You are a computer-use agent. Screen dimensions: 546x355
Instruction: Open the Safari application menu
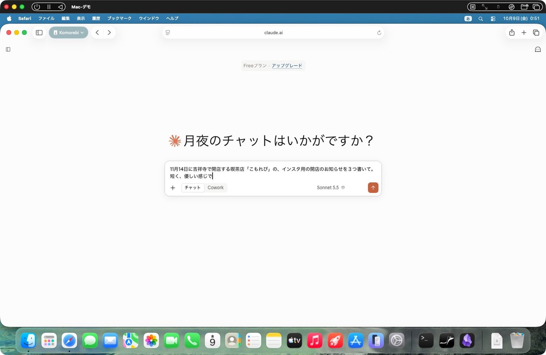pyautogui.click(x=25, y=18)
